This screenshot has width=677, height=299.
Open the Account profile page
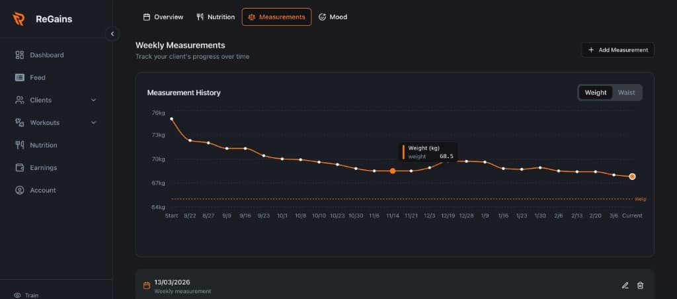click(42, 190)
